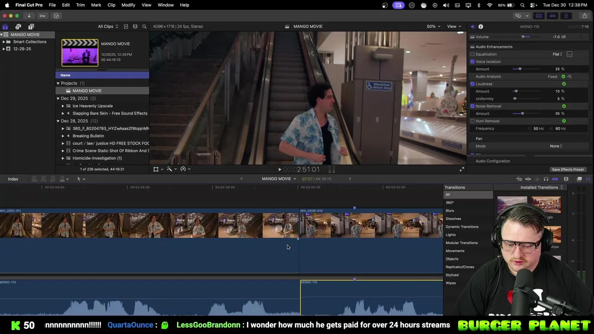Open Background Tasks checkmark icon

pyautogui.click(x=56, y=16)
